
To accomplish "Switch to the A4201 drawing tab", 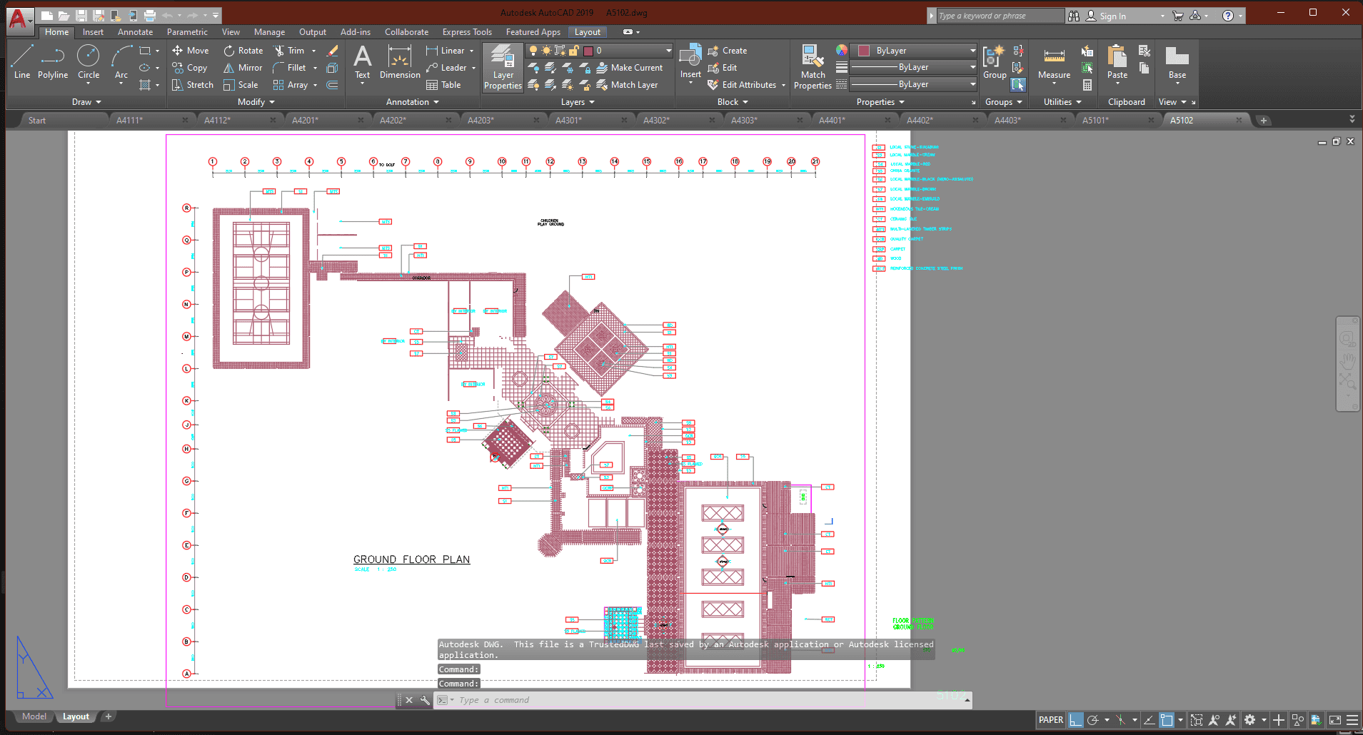I will tap(305, 121).
